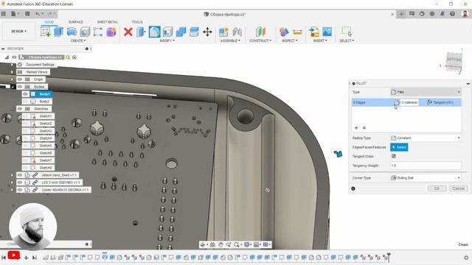Image resolution: width=472 pixels, height=265 pixels.
Task: Open the ASSEMBLE menu
Action: tap(230, 40)
